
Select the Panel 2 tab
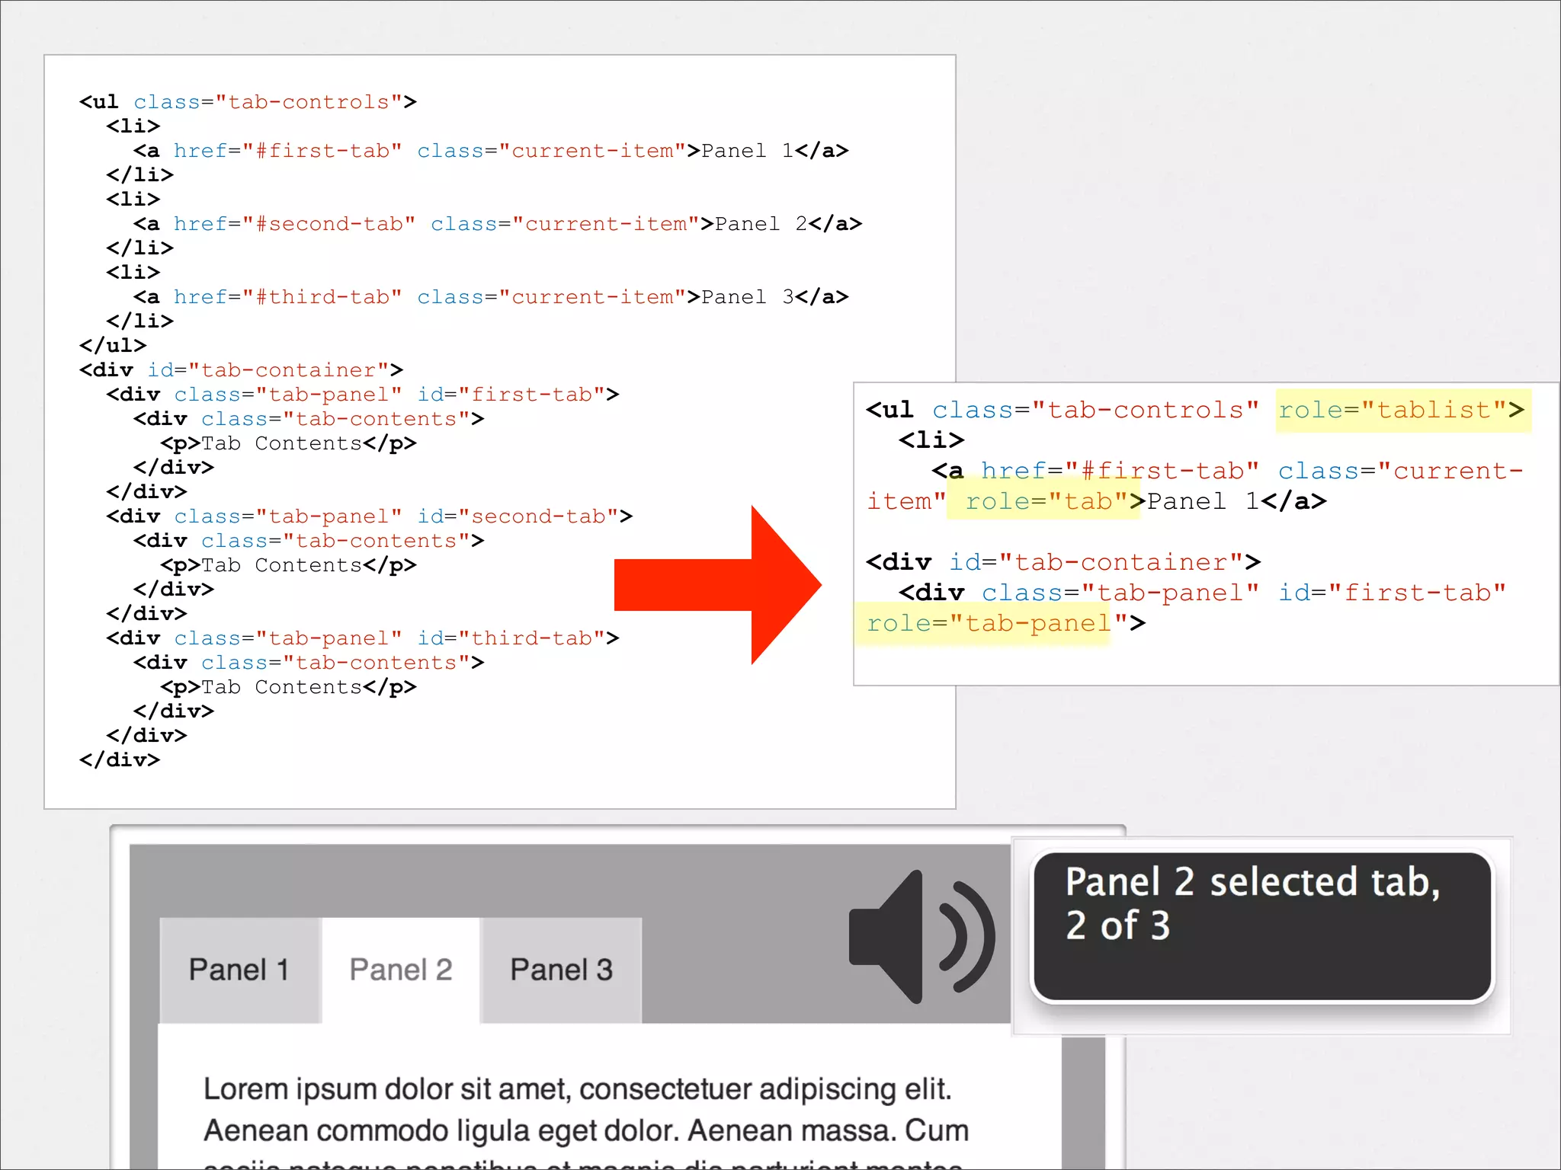click(x=401, y=970)
